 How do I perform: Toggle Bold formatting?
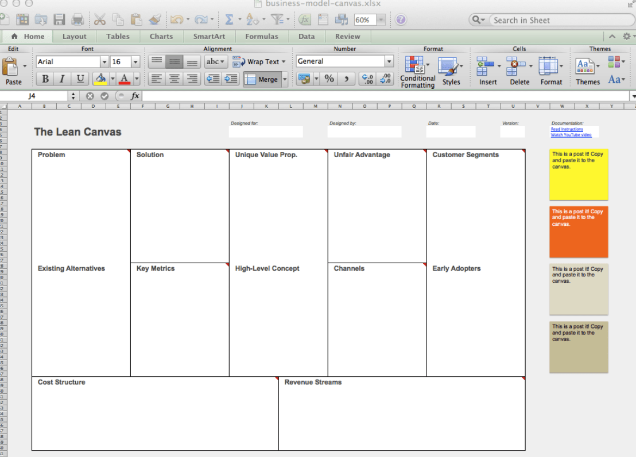pos(45,79)
